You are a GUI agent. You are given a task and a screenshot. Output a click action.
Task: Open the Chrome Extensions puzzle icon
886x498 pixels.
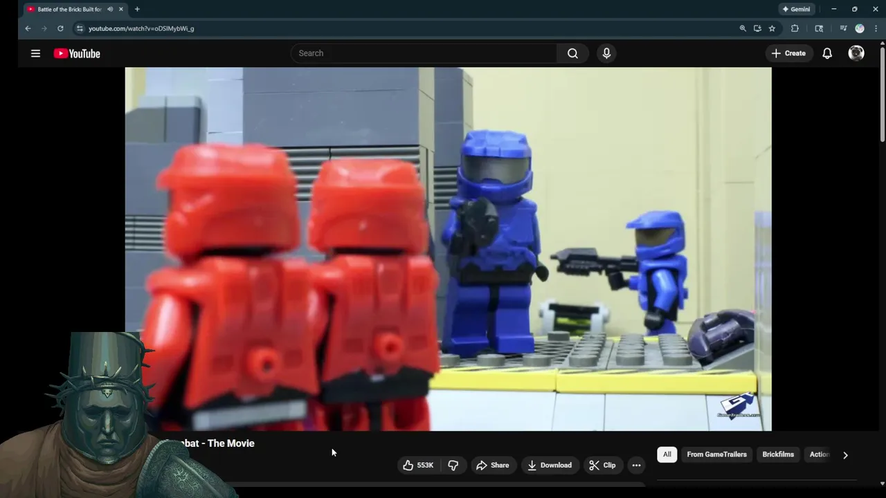(795, 28)
